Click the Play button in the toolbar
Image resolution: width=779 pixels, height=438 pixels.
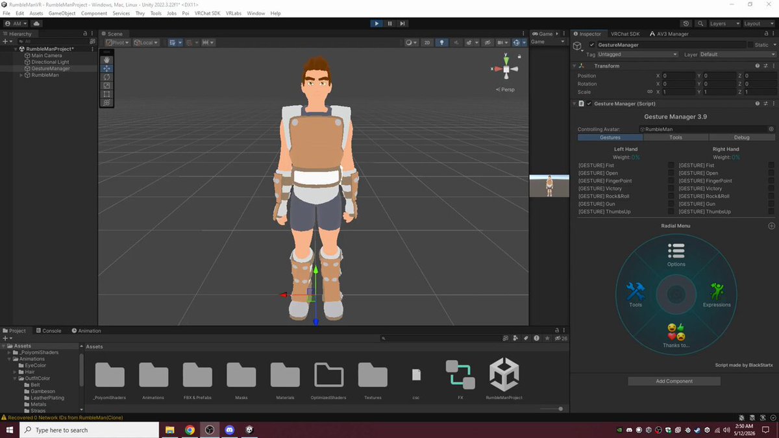377,23
